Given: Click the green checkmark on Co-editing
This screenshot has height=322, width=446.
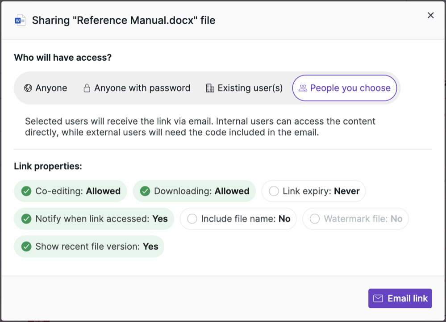Looking at the screenshot, I should click(25, 191).
